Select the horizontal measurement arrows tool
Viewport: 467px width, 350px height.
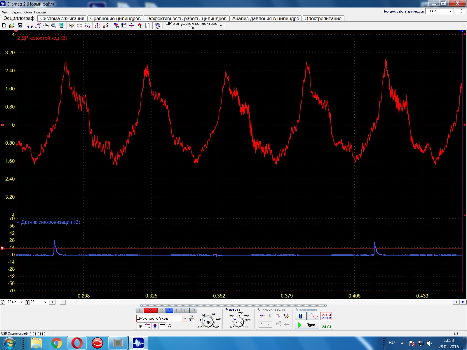click(x=30, y=26)
